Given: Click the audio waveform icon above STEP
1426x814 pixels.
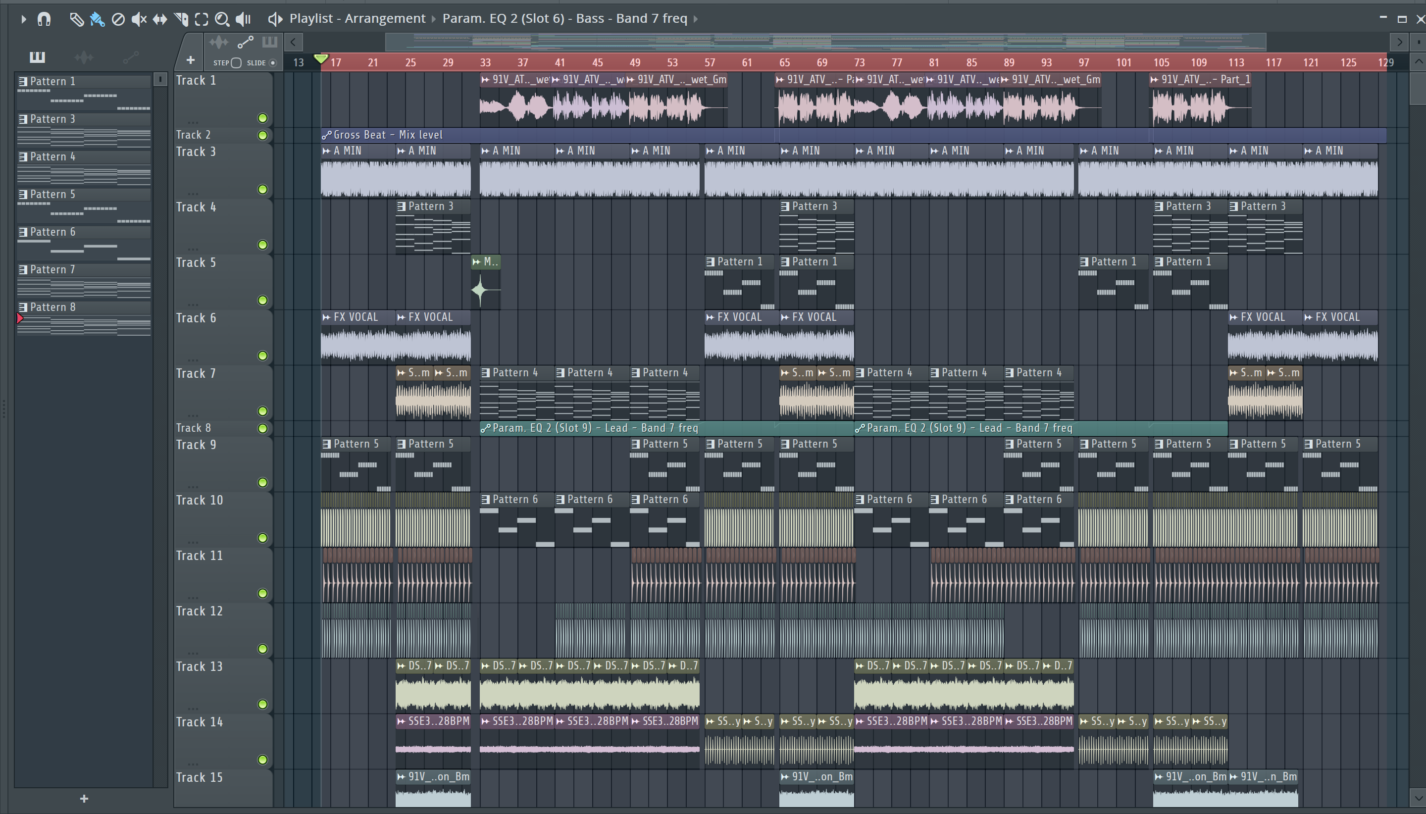Looking at the screenshot, I should click(219, 42).
